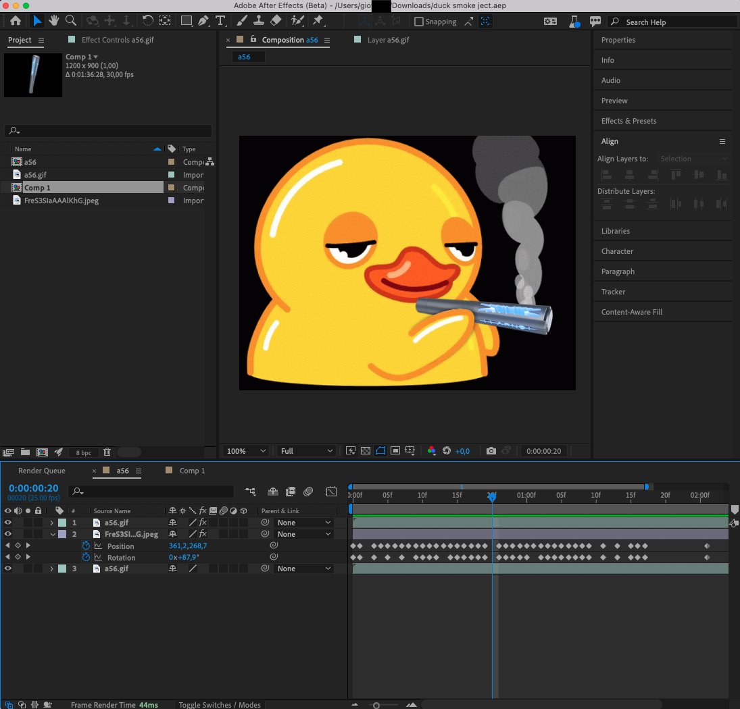Select the Selection arrow tool
Screen dimensions: 740x709
click(x=36, y=21)
